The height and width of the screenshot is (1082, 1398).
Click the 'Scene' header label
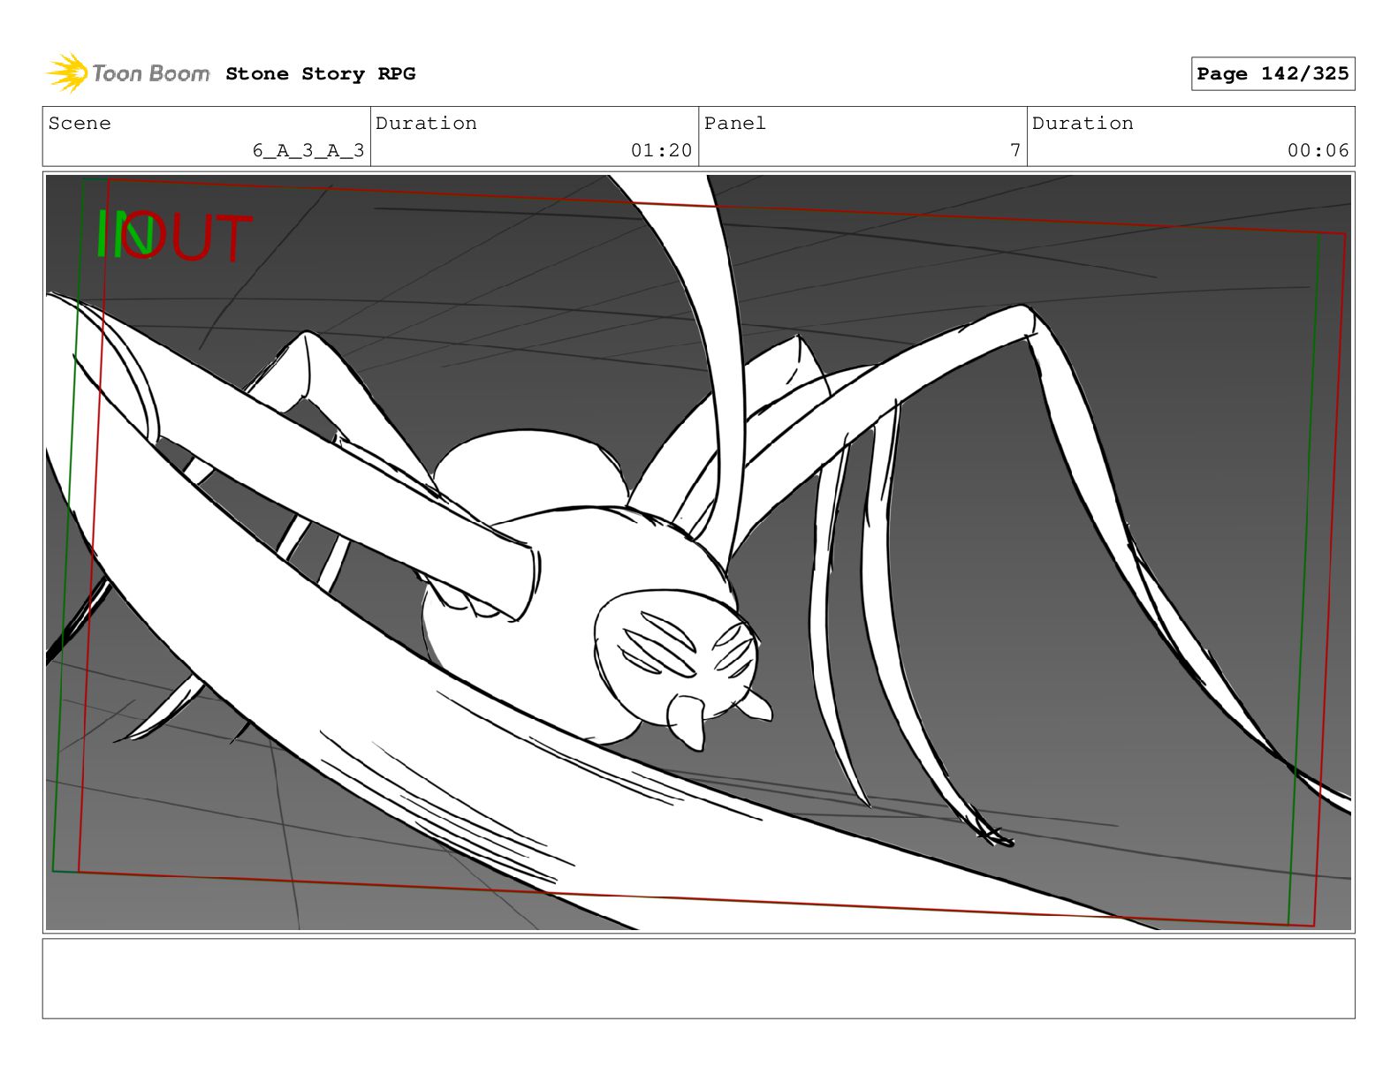point(80,124)
